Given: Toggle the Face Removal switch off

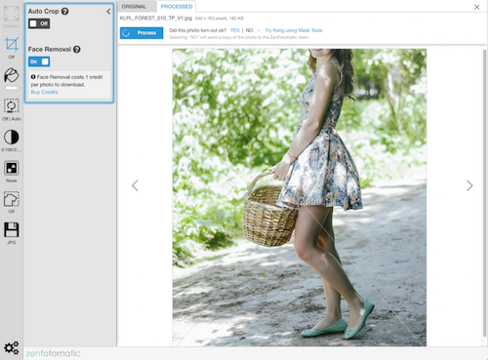Looking at the screenshot, I should coord(39,61).
